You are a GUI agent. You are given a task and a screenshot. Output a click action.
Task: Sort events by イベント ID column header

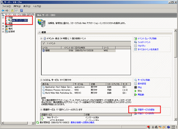(x=68, y=48)
